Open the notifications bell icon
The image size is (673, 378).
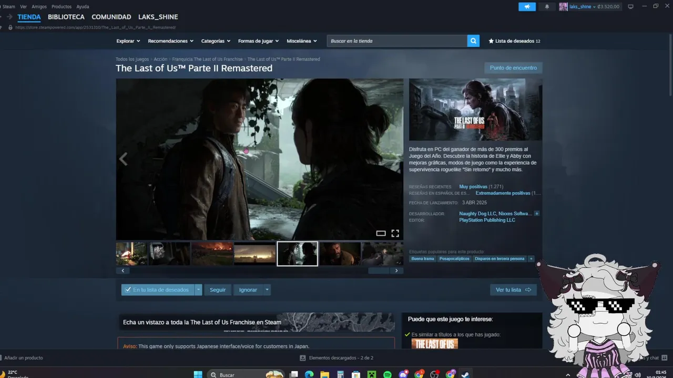click(547, 7)
